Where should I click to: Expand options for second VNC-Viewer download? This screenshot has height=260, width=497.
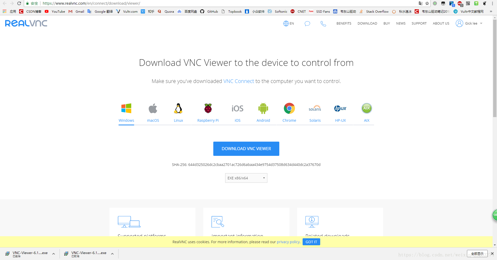(112, 254)
